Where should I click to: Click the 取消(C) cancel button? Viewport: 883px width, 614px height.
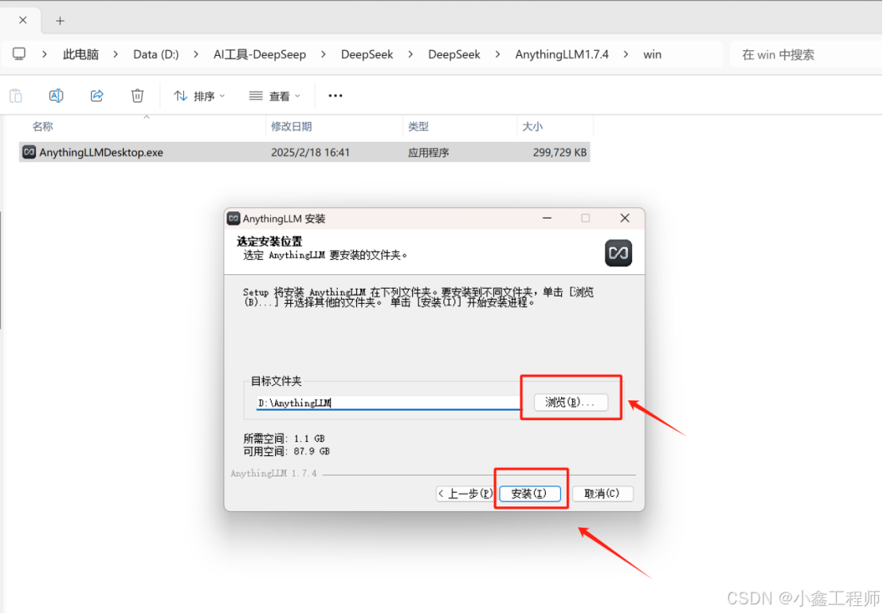[602, 494]
